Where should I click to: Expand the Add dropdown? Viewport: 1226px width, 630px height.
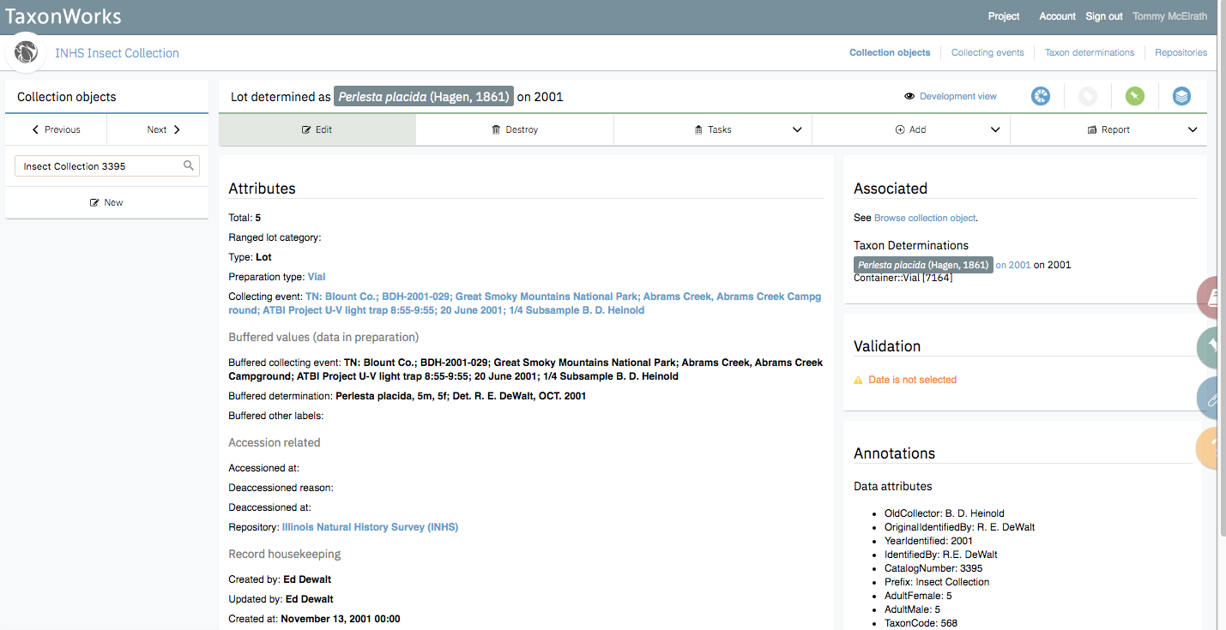(995, 129)
